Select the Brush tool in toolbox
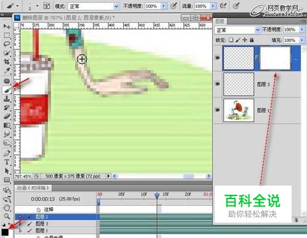Screen dimensions: 307x238 coord(7,90)
